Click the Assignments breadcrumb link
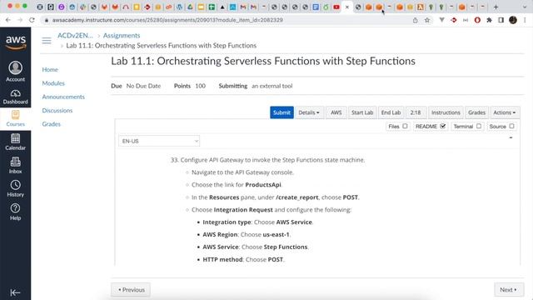533x300 pixels. pyautogui.click(x=122, y=35)
